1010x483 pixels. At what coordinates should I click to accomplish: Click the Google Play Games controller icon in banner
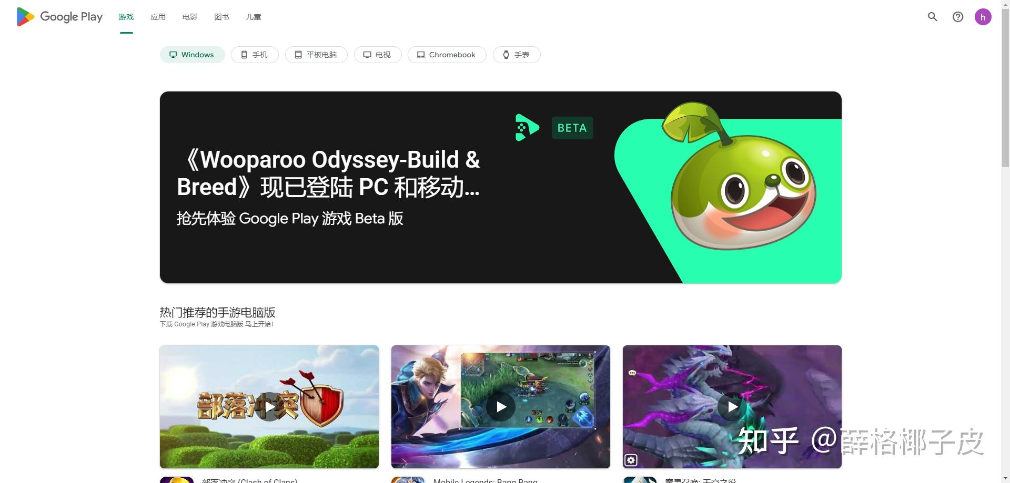coord(527,128)
